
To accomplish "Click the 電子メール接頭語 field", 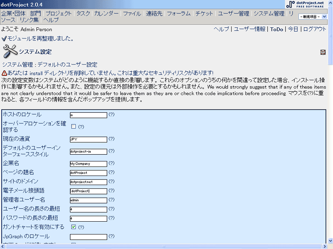I will pyautogui.click(x=88, y=191).
